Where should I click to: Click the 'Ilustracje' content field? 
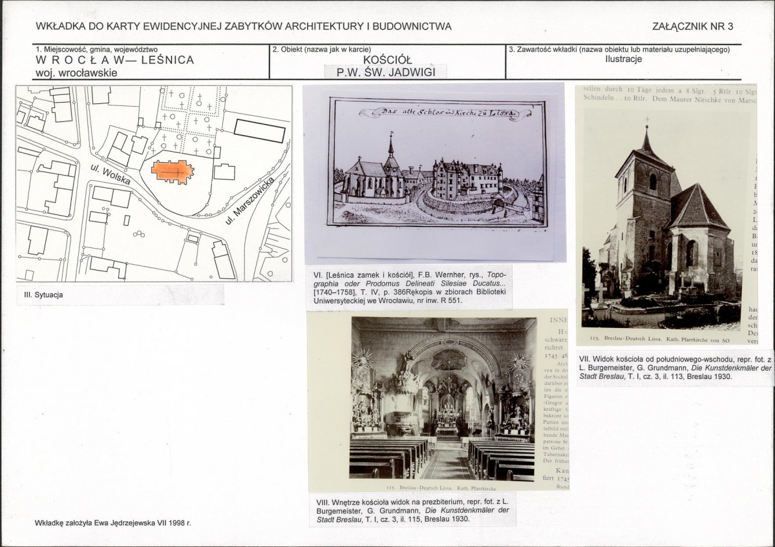[624, 59]
